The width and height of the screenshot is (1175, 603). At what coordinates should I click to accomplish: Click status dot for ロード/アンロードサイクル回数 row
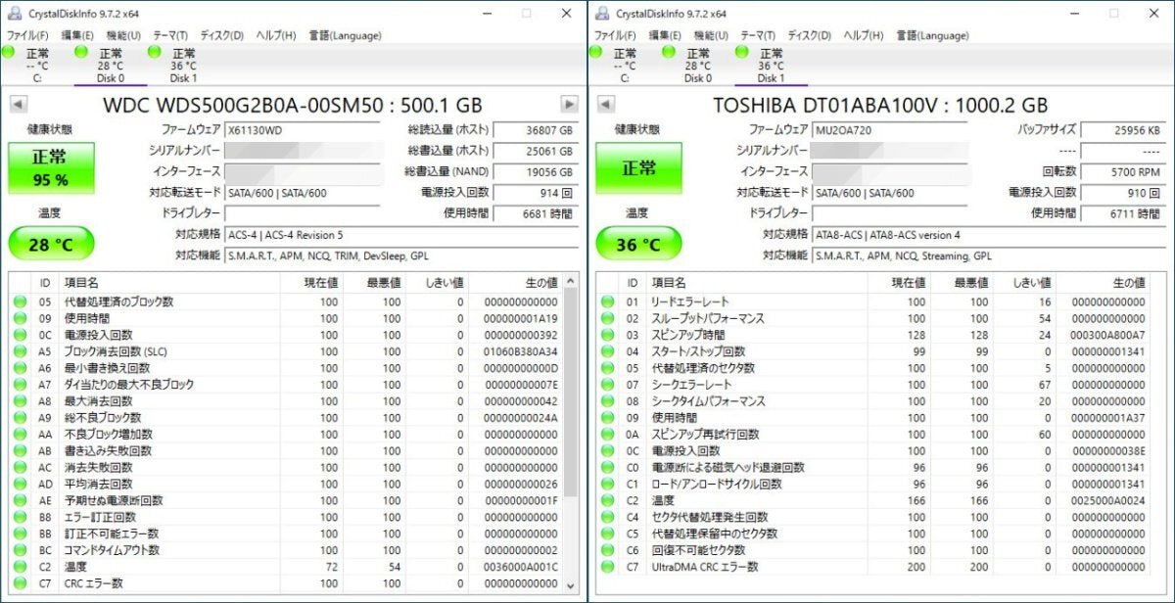coord(607,484)
